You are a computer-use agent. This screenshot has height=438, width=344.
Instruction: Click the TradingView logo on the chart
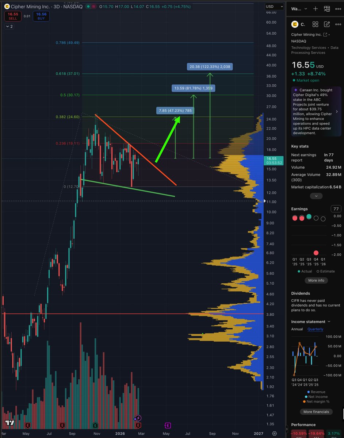pyautogui.click(x=10, y=423)
